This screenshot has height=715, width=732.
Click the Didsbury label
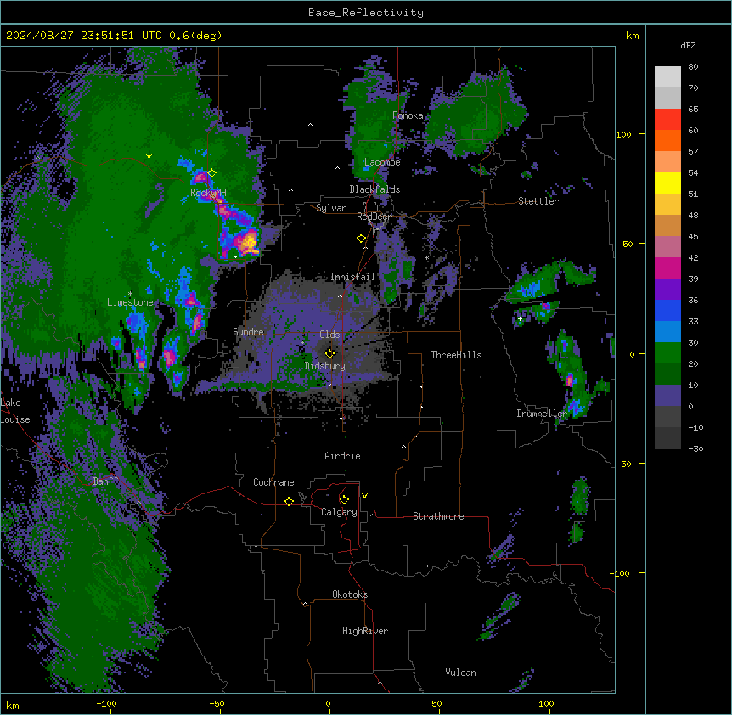coord(325,366)
